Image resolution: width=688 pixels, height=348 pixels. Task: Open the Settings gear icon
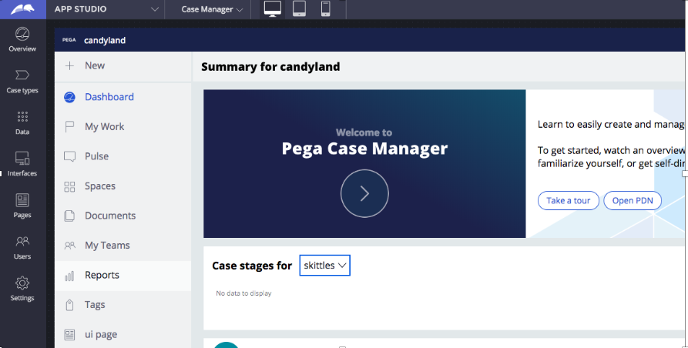(22, 283)
